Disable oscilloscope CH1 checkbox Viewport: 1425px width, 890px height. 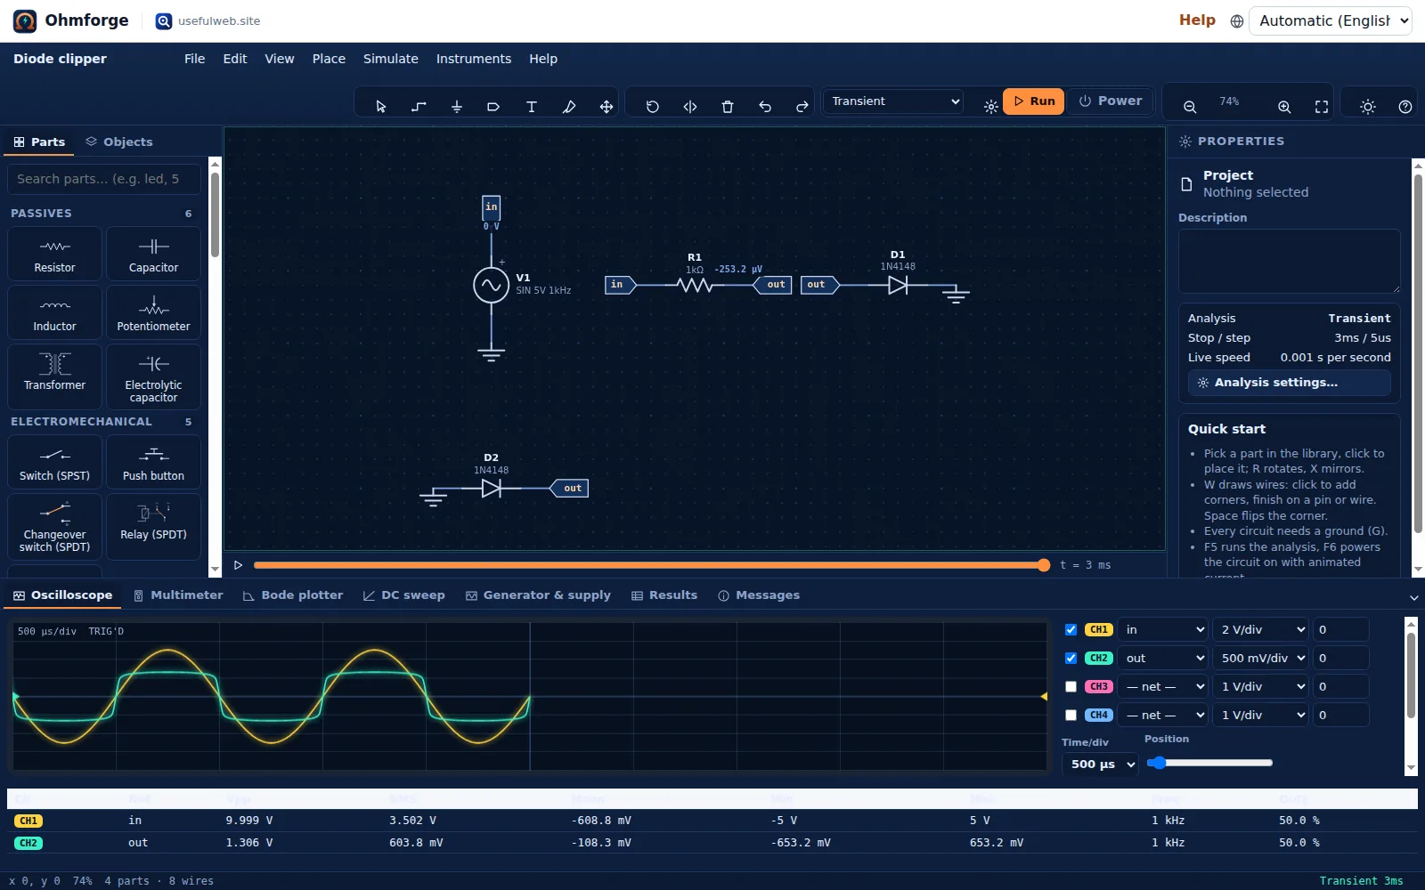pos(1071,629)
